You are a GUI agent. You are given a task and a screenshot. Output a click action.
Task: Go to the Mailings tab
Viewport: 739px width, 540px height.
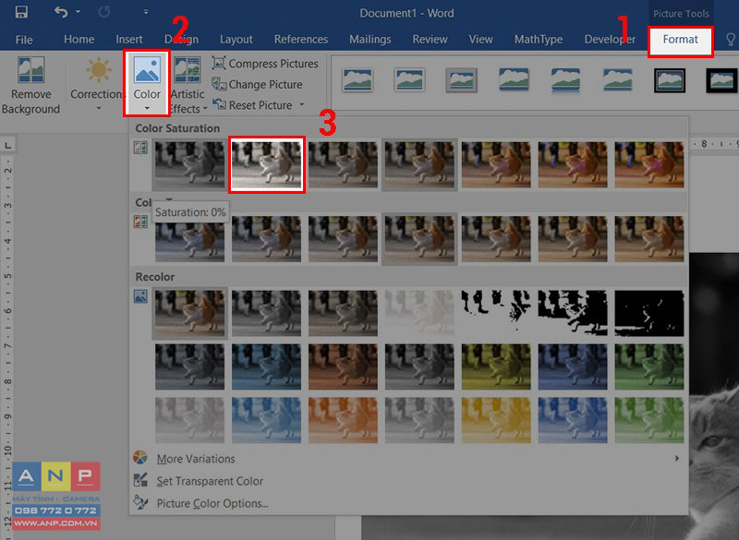pyautogui.click(x=370, y=39)
